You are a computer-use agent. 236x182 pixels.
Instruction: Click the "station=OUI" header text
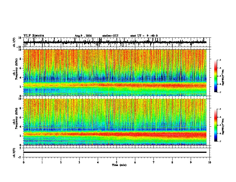click(110, 36)
